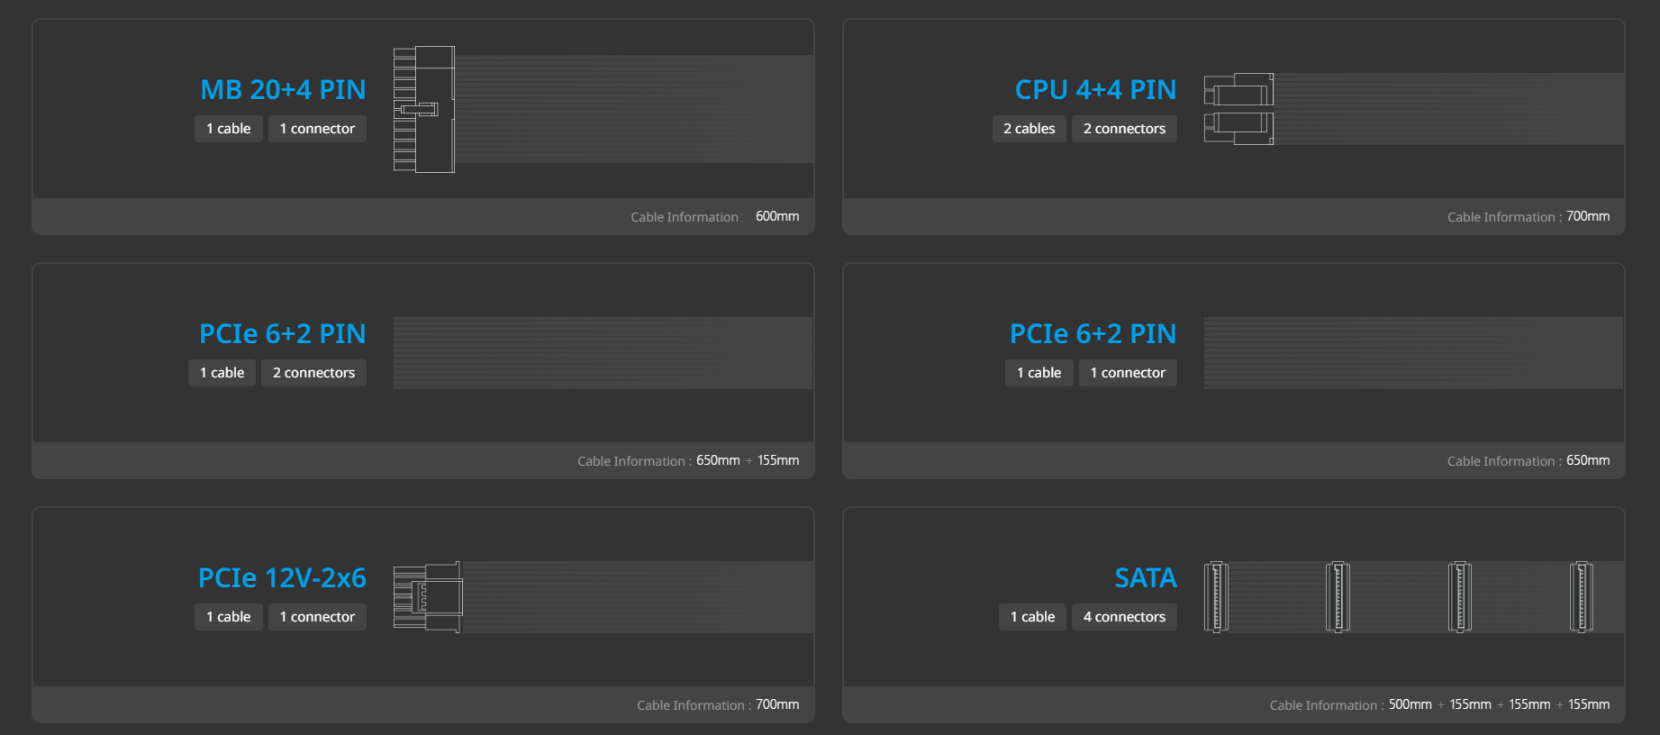Click '2 connectors' badge under left PCIe 6+2
This screenshot has height=735, width=1660.
pyautogui.click(x=313, y=373)
